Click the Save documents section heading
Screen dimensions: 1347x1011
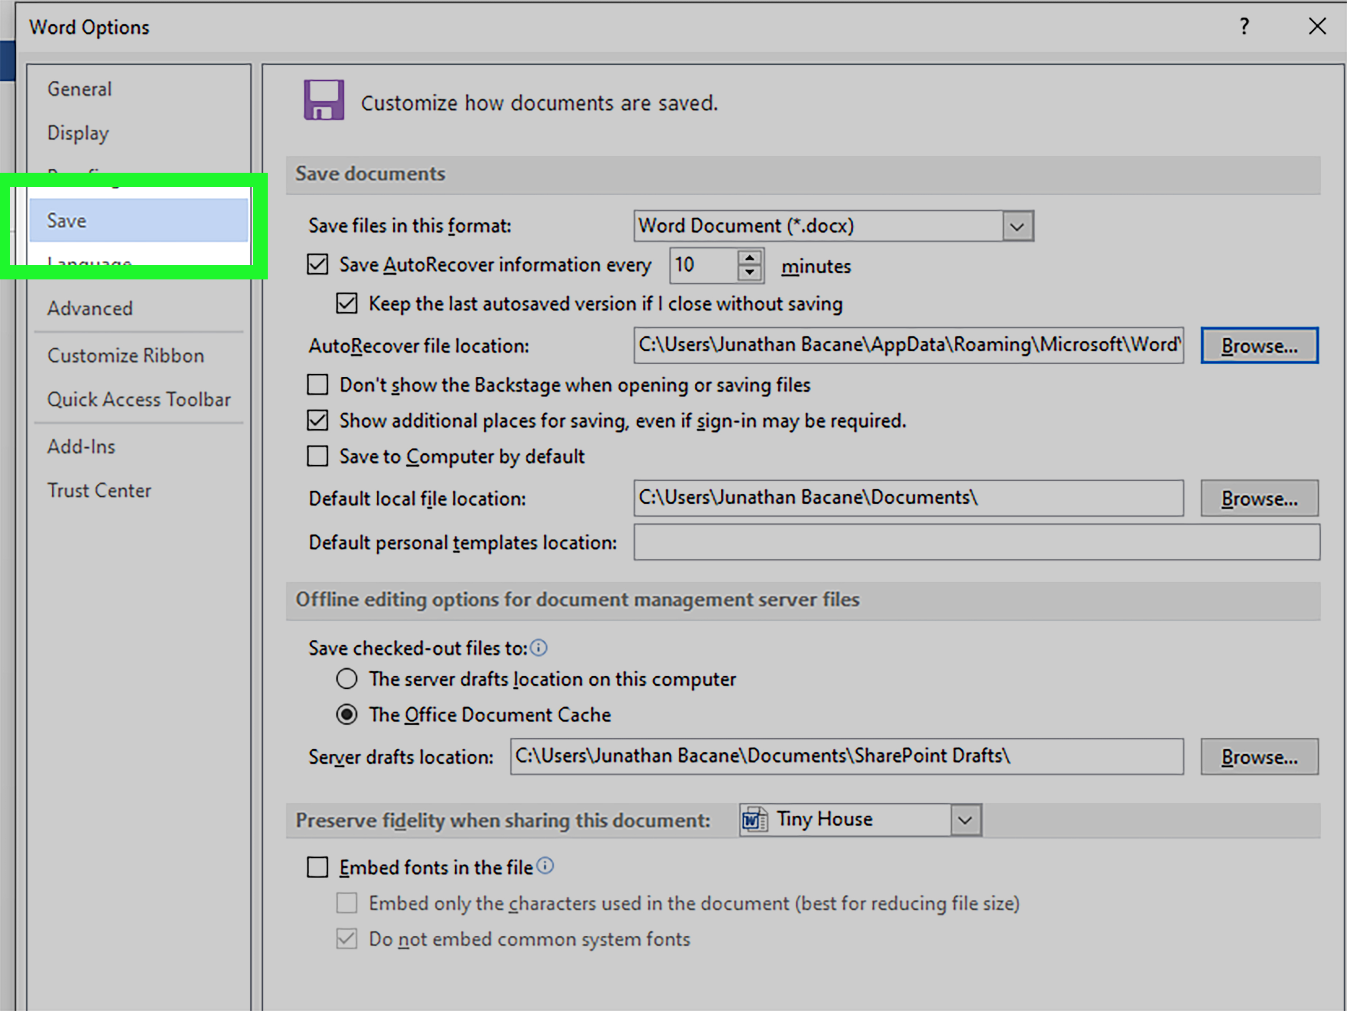click(370, 174)
